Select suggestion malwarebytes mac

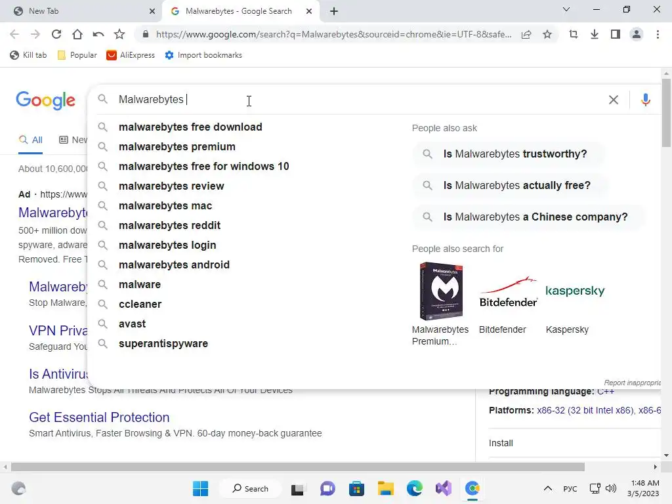tap(165, 205)
